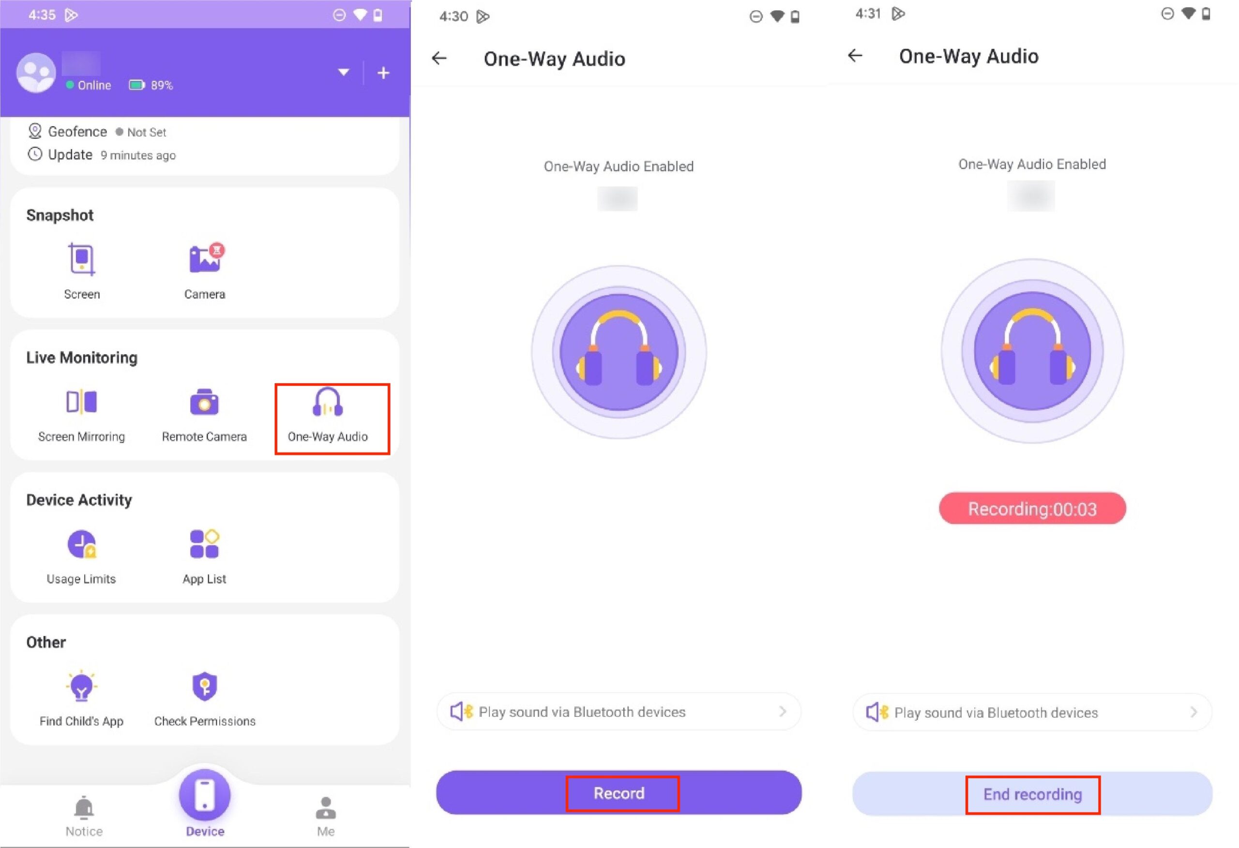Image resolution: width=1239 pixels, height=848 pixels.
Task: View the Recording timer display
Action: 1032,508
